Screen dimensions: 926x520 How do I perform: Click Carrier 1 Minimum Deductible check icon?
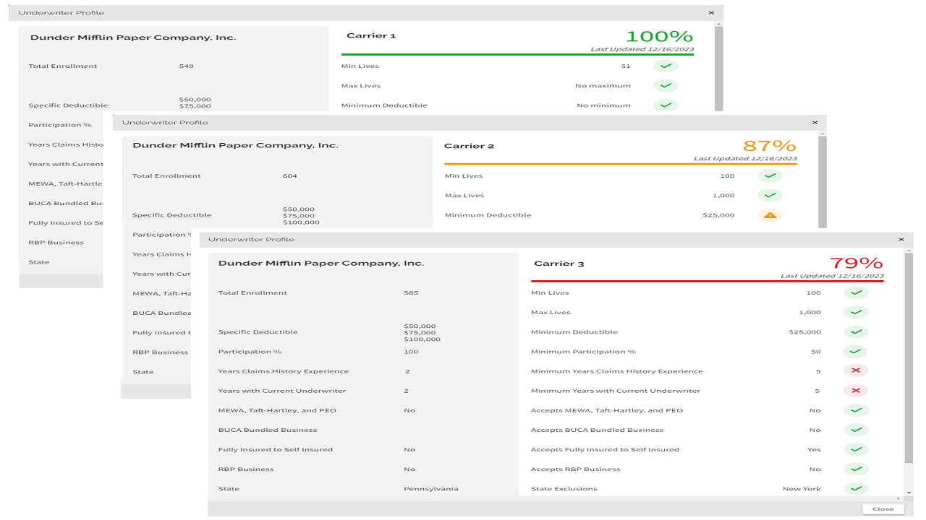[x=666, y=105]
